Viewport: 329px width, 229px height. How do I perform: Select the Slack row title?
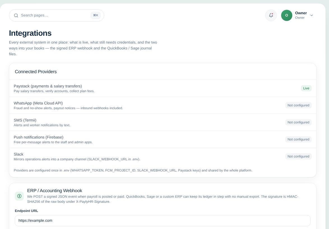pyautogui.click(x=18, y=154)
